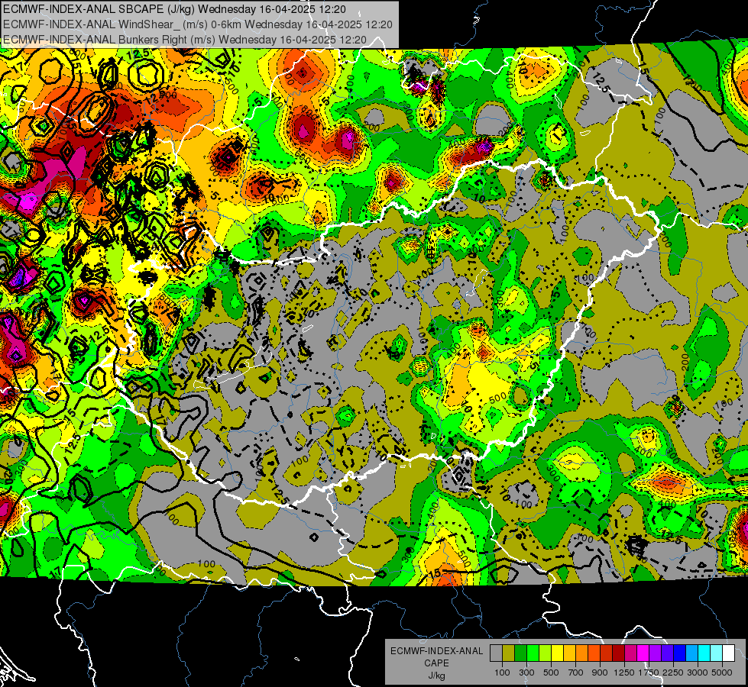Select the bright magenta legend swatch
Viewport: 748px width, 687px height.
643,653
